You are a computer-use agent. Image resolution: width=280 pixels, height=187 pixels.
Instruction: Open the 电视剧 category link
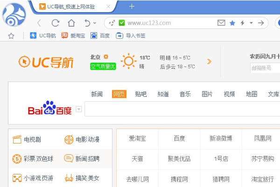[32, 139]
